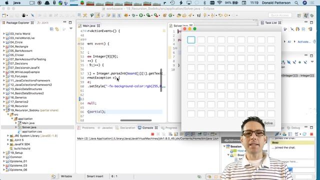
Task: Select Main.java in Package Explorer
Action: pos(28,123)
